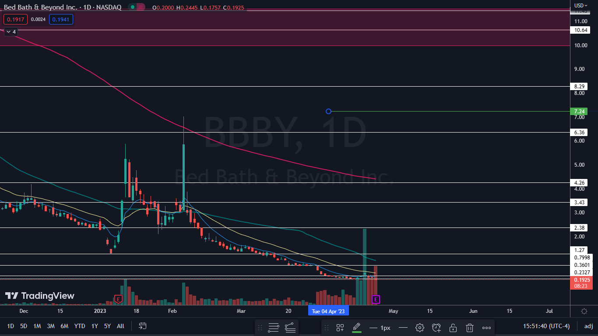This screenshot has height=336, width=598.
Task: Lock the selected drawing
Action: 453,327
